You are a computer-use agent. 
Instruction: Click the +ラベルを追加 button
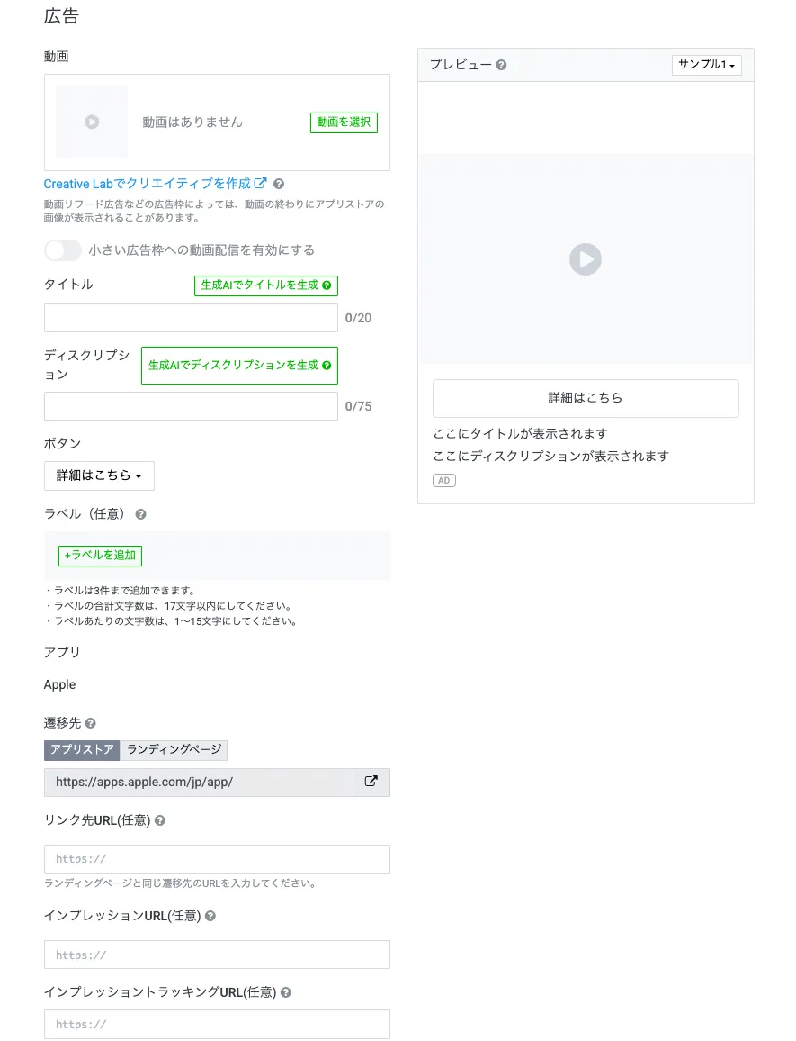100,556
